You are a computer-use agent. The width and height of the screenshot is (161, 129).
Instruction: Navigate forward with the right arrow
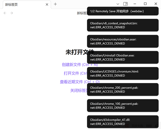click(12, 13)
